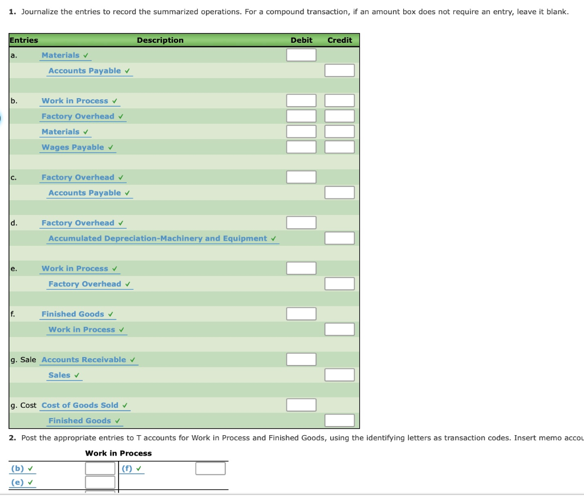The image size is (584, 499).
Task: Click the 'g. Cost' row label
Action: pos(23,405)
